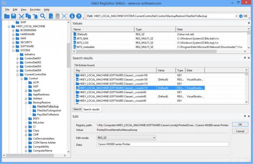Click the new value document icon

tap(51, 16)
